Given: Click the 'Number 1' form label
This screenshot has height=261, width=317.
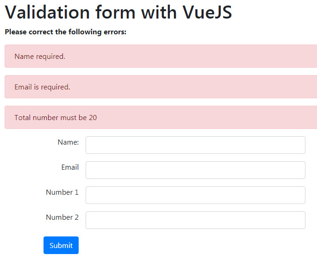Looking at the screenshot, I should click(x=62, y=192).
